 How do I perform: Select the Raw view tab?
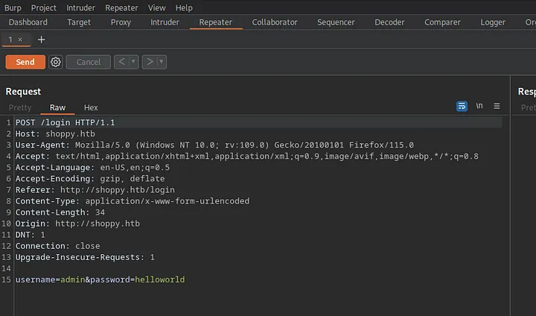57,108
